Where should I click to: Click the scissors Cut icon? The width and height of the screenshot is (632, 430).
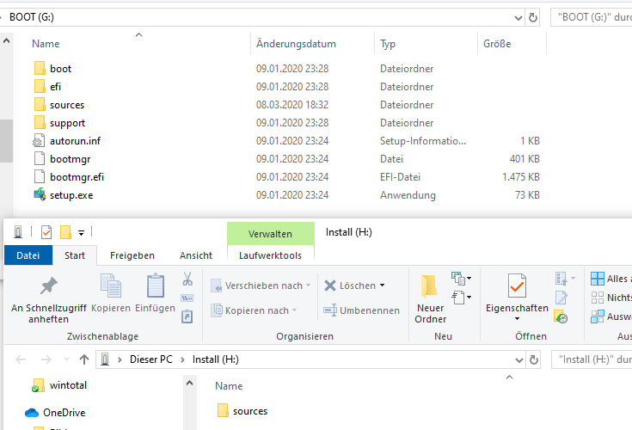[x=187, y=279]
